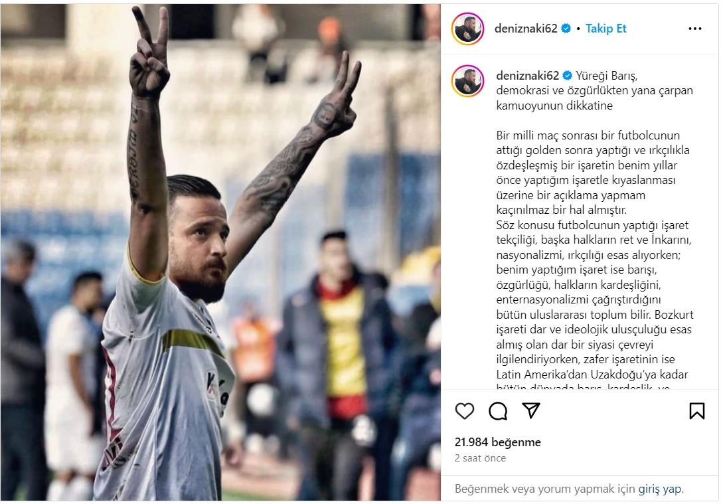Viewport: 723px width, 504px height.
Task: Like the post with the heart icon
Action: point(464,410)
